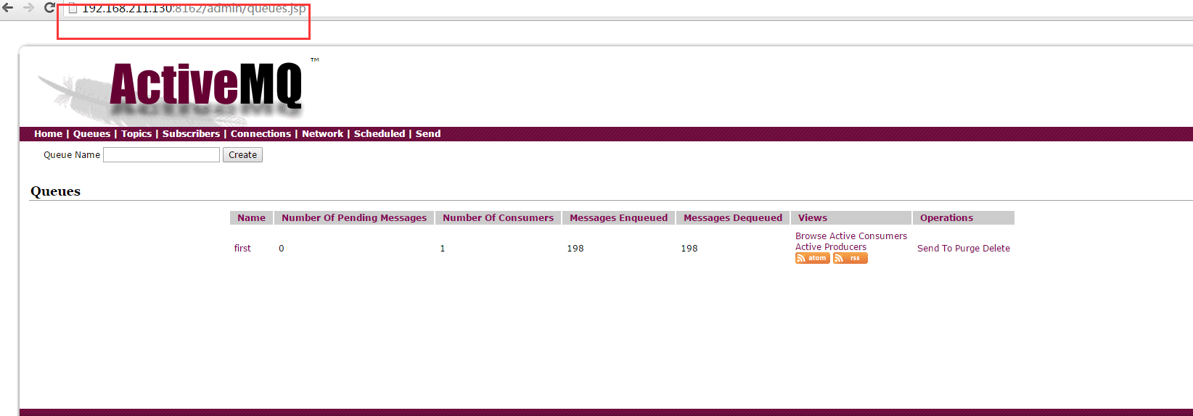Click Number Of Pending Messages header
This screenshot has width=1193, height=416.
pos(354,218)
